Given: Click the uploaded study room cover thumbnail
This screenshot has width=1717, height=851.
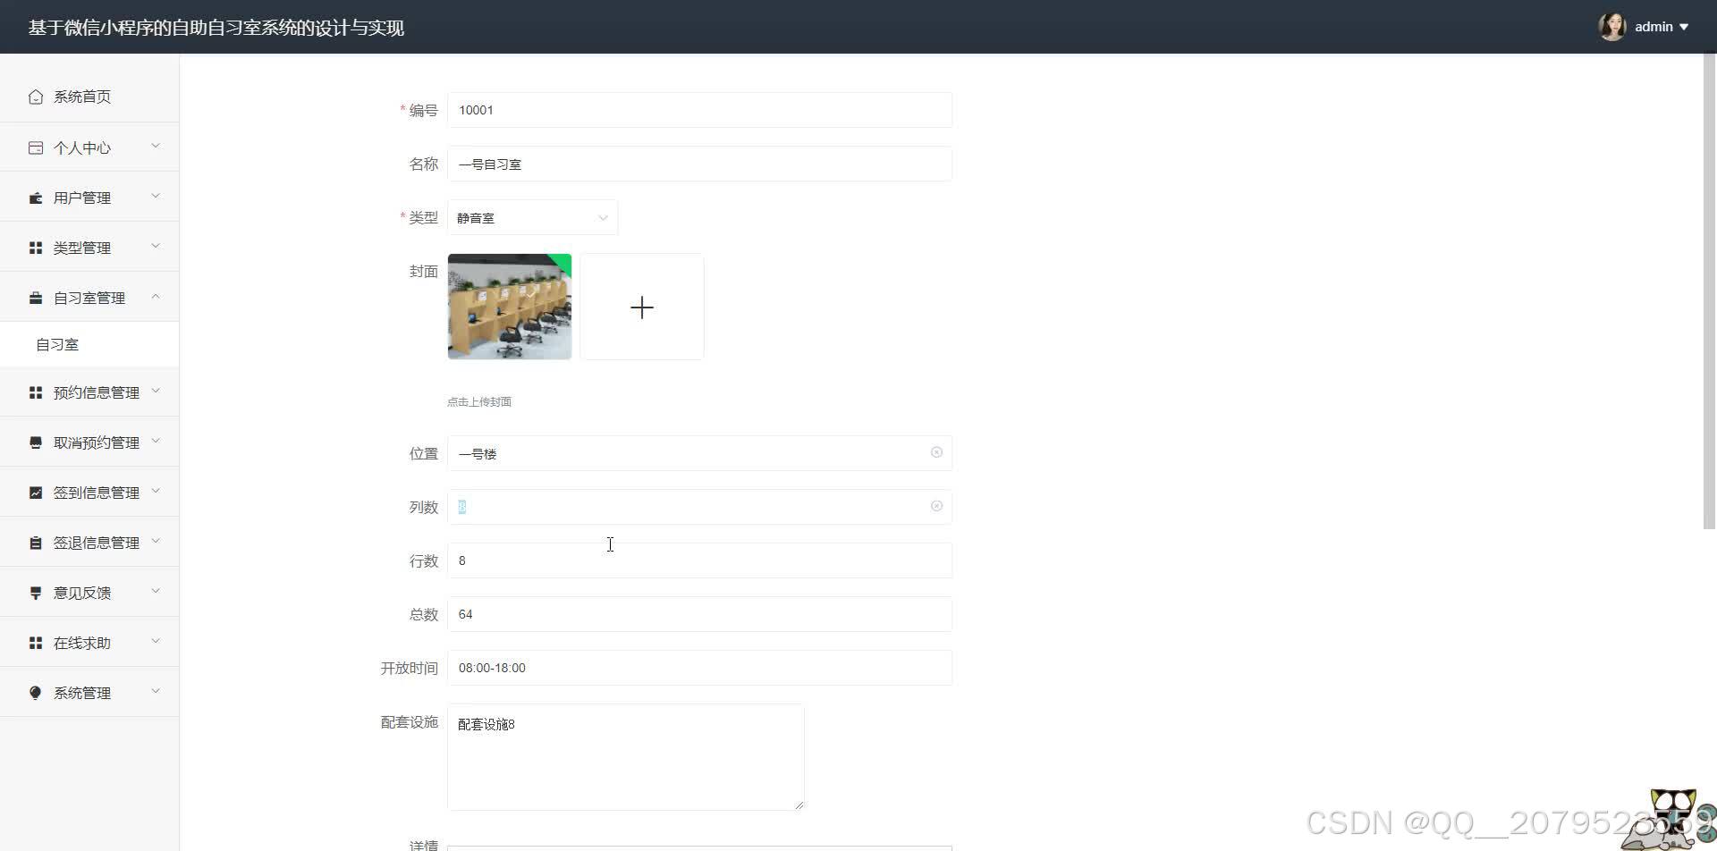Looking at the screenshot, I should point(510,307).
